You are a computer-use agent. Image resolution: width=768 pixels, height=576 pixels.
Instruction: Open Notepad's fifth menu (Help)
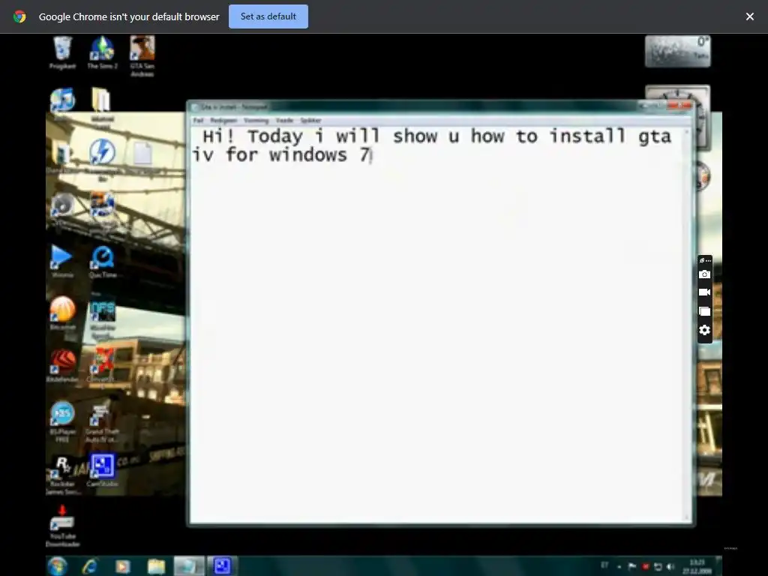[310, 121]
